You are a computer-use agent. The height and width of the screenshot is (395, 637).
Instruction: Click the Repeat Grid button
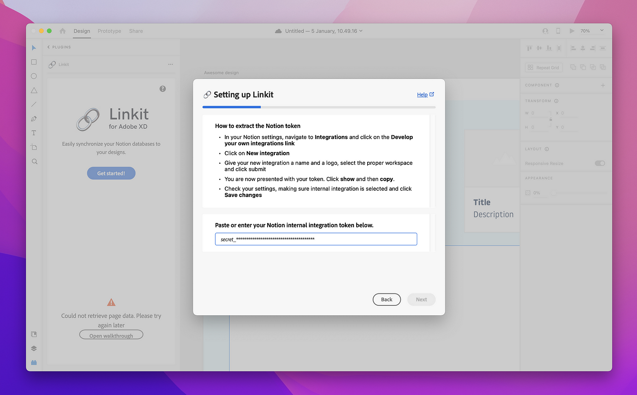(x=544, y=67)
